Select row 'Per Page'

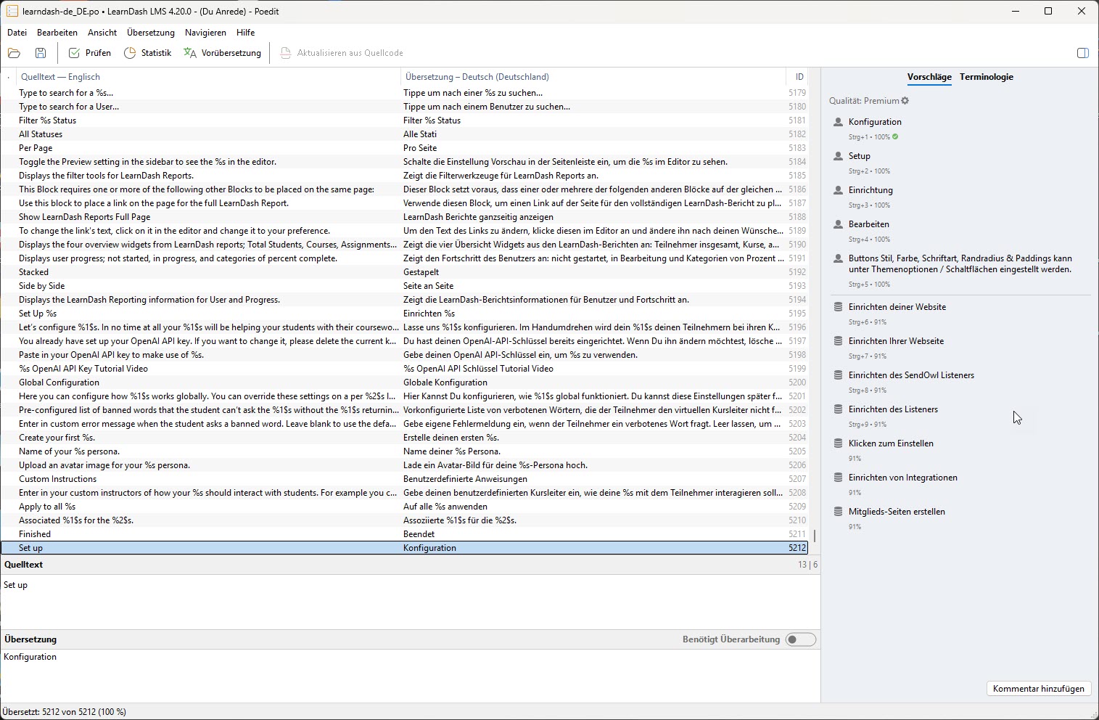click(404, 148)
